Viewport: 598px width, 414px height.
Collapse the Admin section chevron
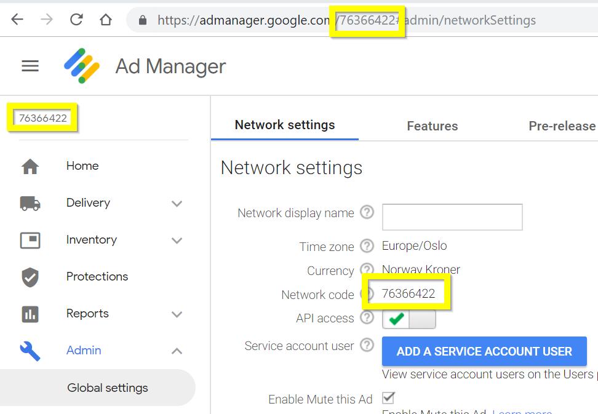pyautogui.click(x=177, y=351)
